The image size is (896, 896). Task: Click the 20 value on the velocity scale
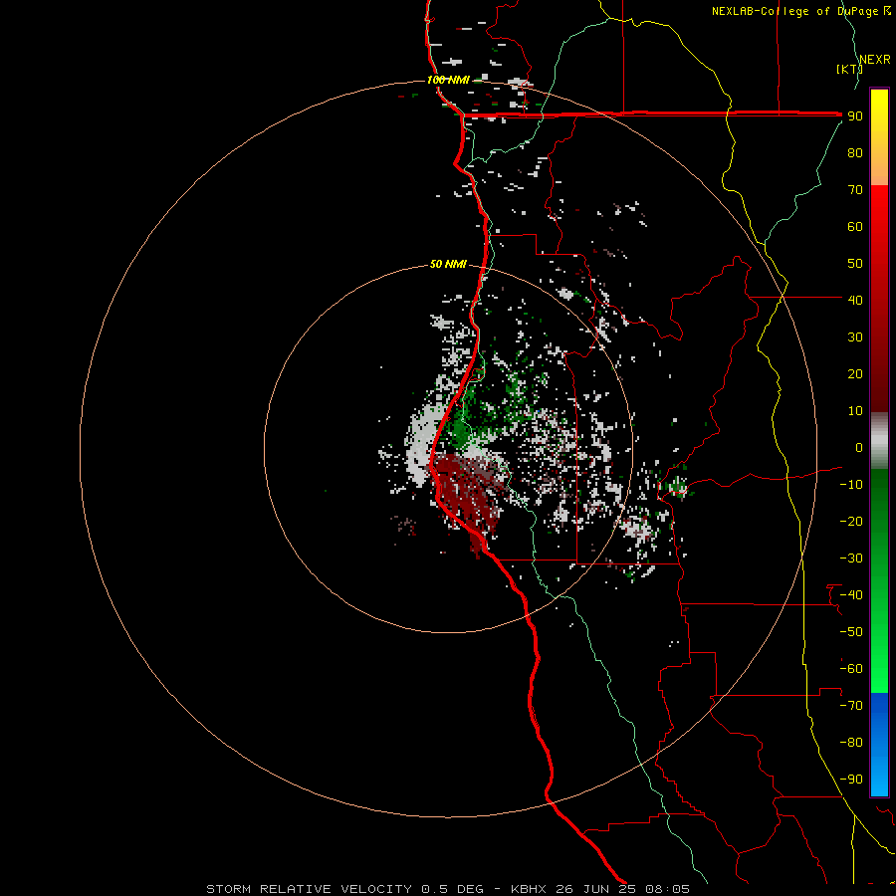(x=855, y=373)
